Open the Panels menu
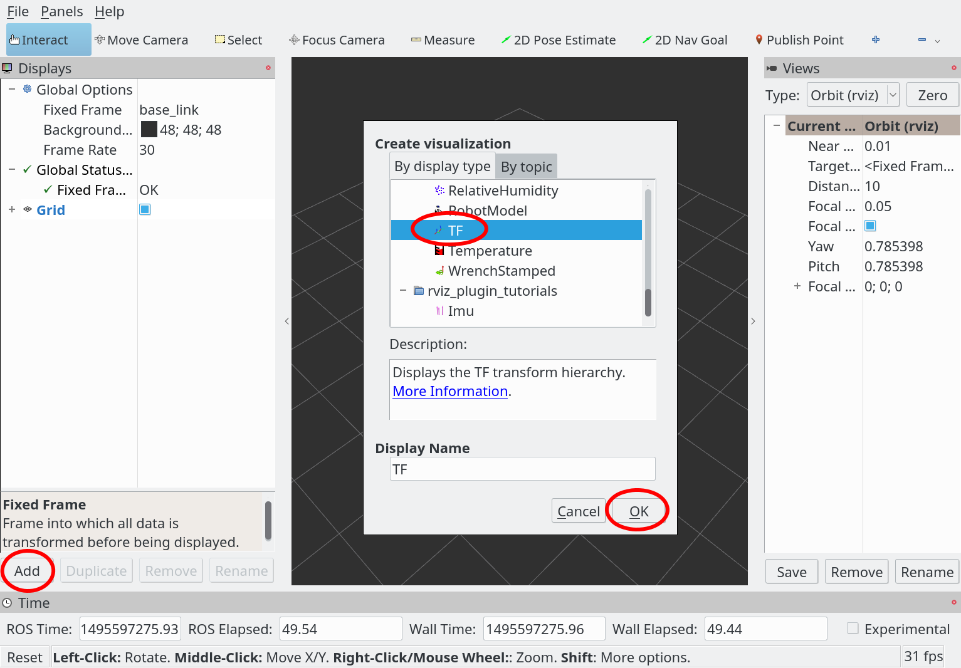This screenshot has height=668, width=961. (61, 11)
